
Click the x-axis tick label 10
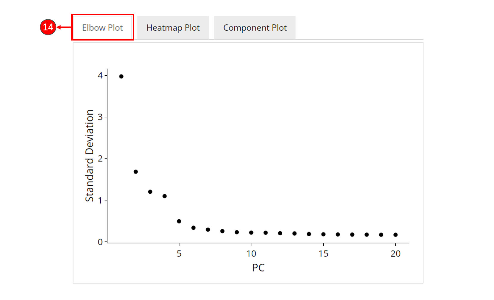(251, 254)
